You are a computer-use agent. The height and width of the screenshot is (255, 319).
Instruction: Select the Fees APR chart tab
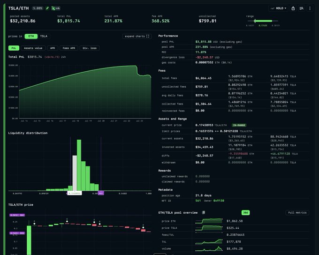tap(69, 48)
